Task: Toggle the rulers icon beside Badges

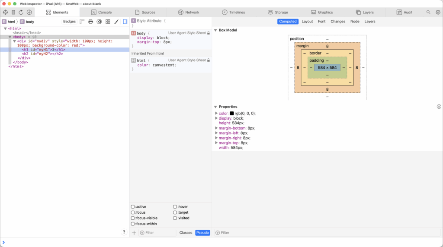Action: tap(82, 22)
